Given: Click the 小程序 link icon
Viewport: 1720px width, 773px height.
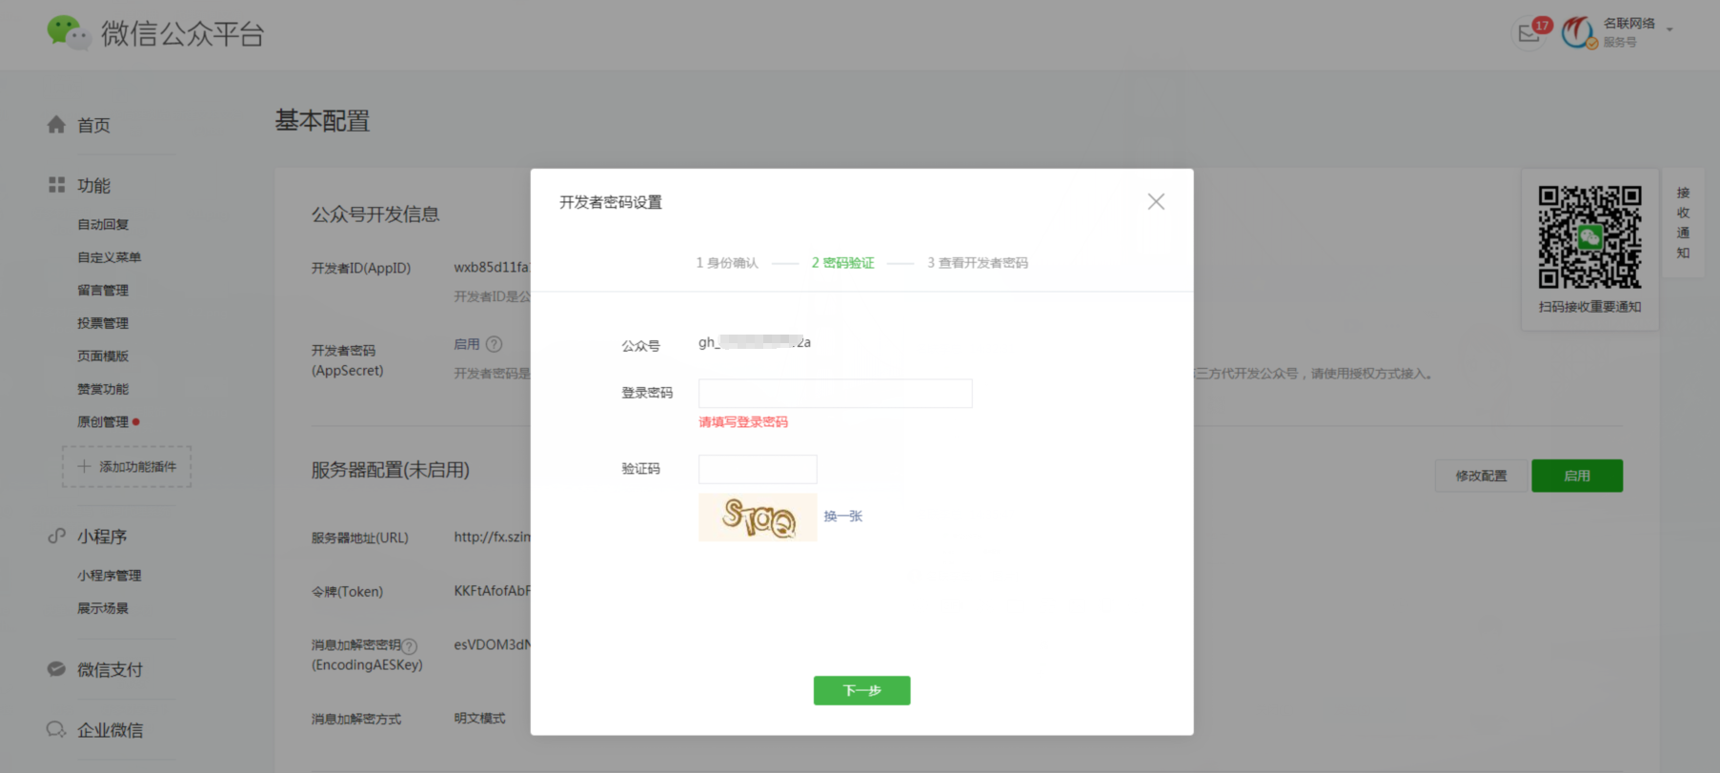Looking at the screenshot, I should click(56, 536).
